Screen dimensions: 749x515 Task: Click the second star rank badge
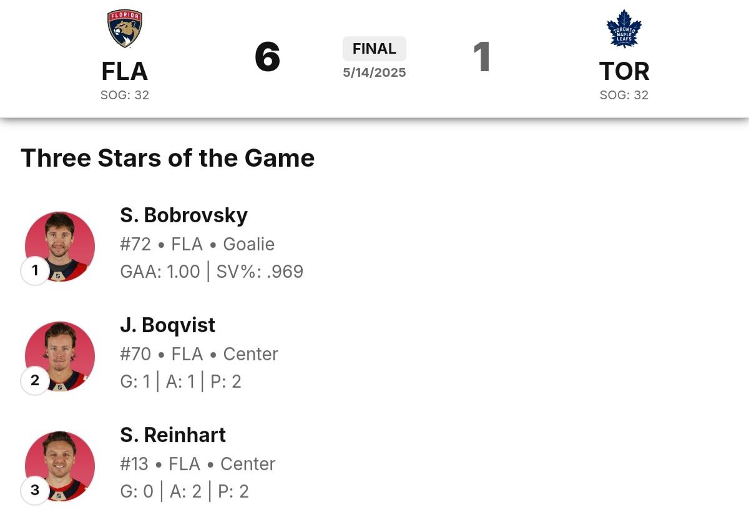point(35,380)
